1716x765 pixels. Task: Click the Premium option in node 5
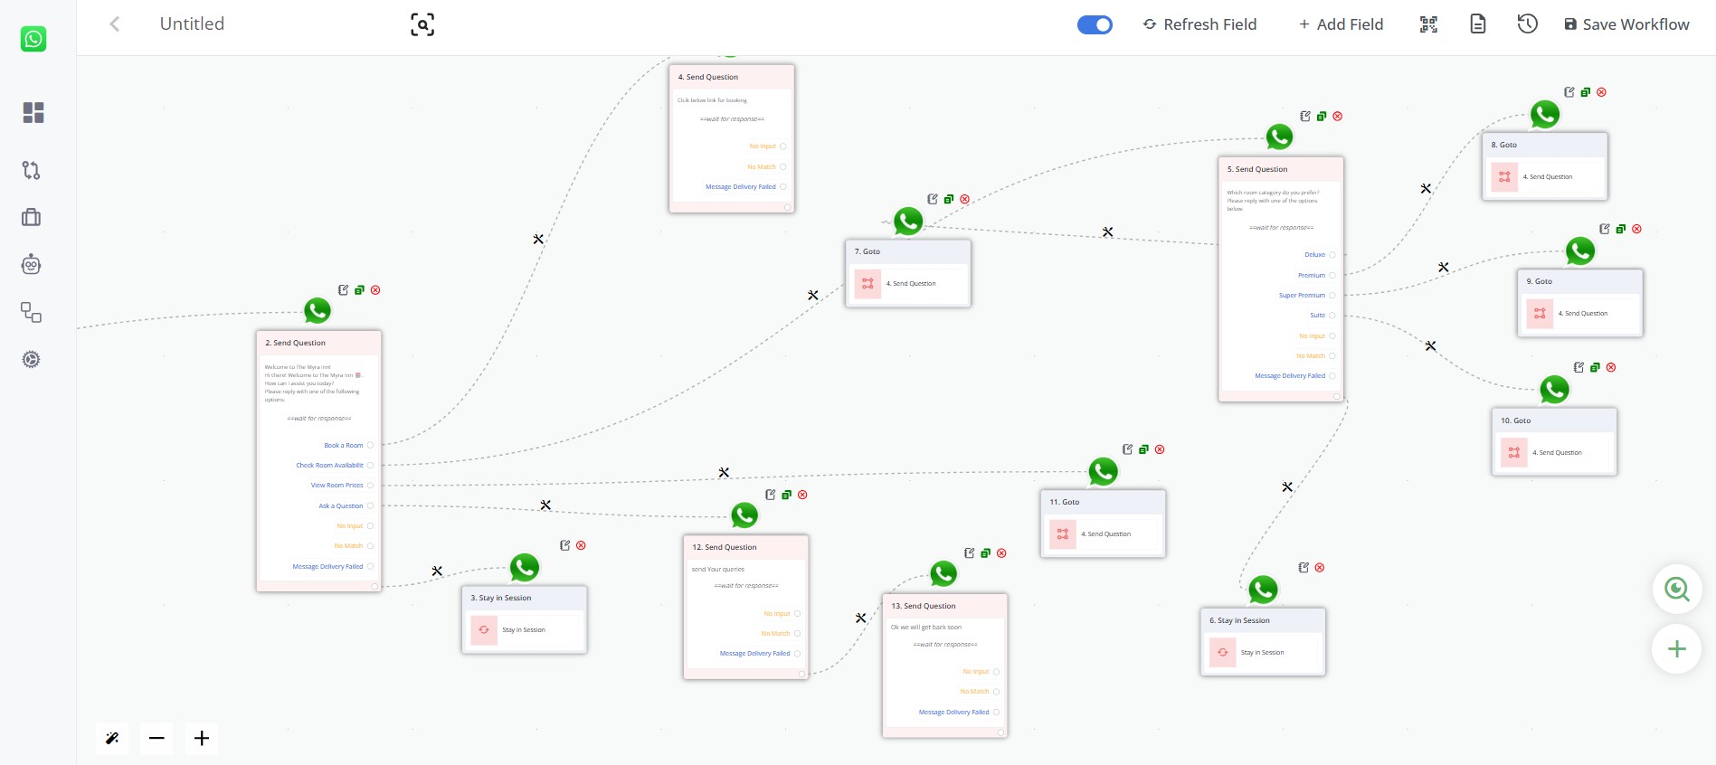[1312, 276]
